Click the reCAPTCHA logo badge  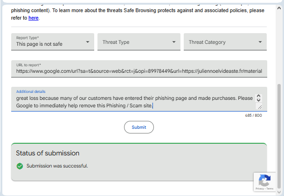pos(264,180)
